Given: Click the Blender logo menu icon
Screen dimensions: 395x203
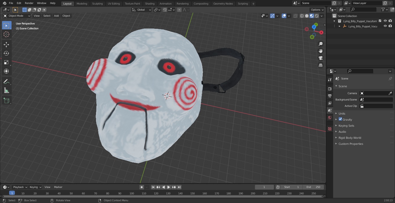Looking at the screenshot, I should click(4, 3).
